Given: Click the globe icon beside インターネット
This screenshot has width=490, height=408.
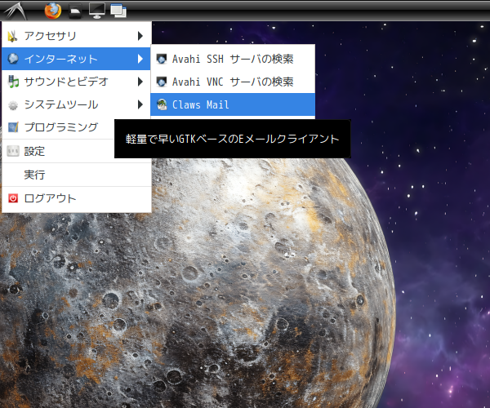Looking at the screenshot, I should point(13,59).
